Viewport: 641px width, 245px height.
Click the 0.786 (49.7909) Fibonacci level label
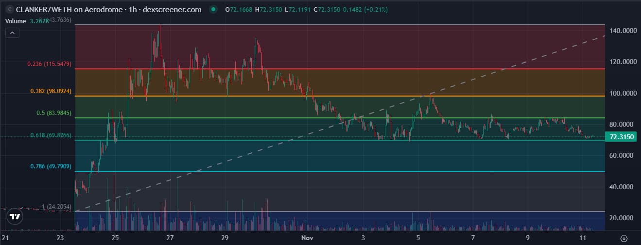(x=50, y=166)
